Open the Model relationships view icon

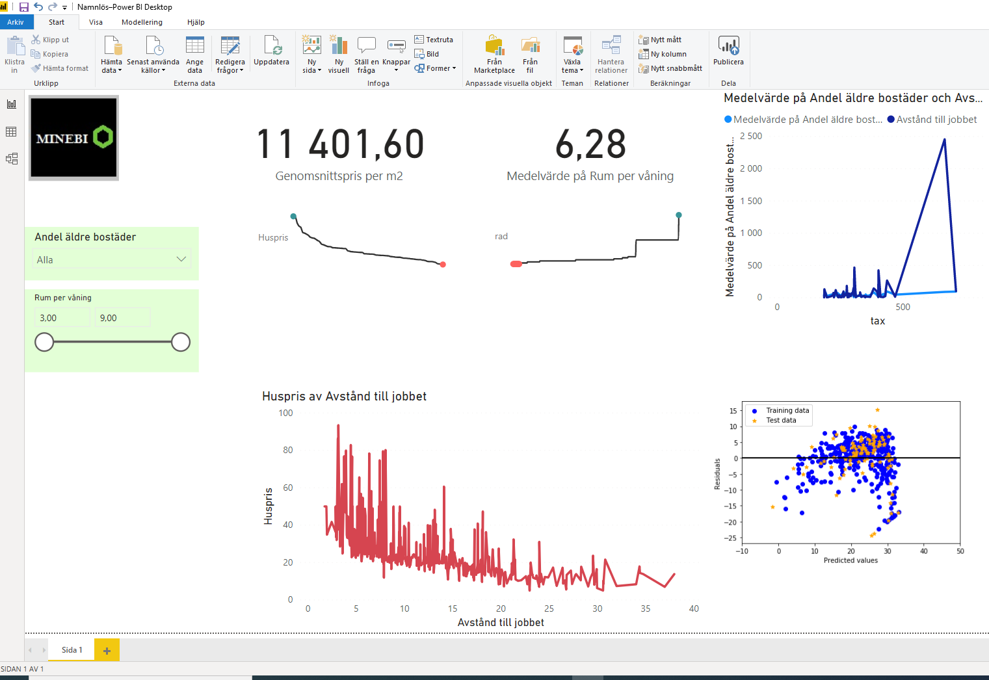(12, 159)
